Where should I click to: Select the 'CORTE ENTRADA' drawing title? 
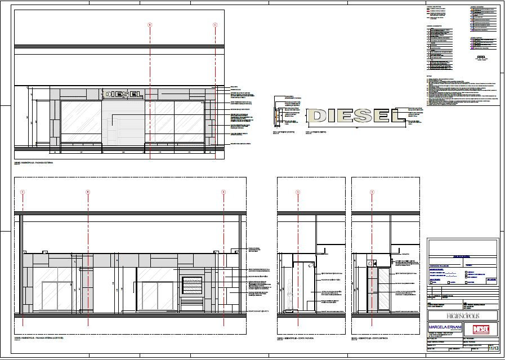[x=370, y=339]
